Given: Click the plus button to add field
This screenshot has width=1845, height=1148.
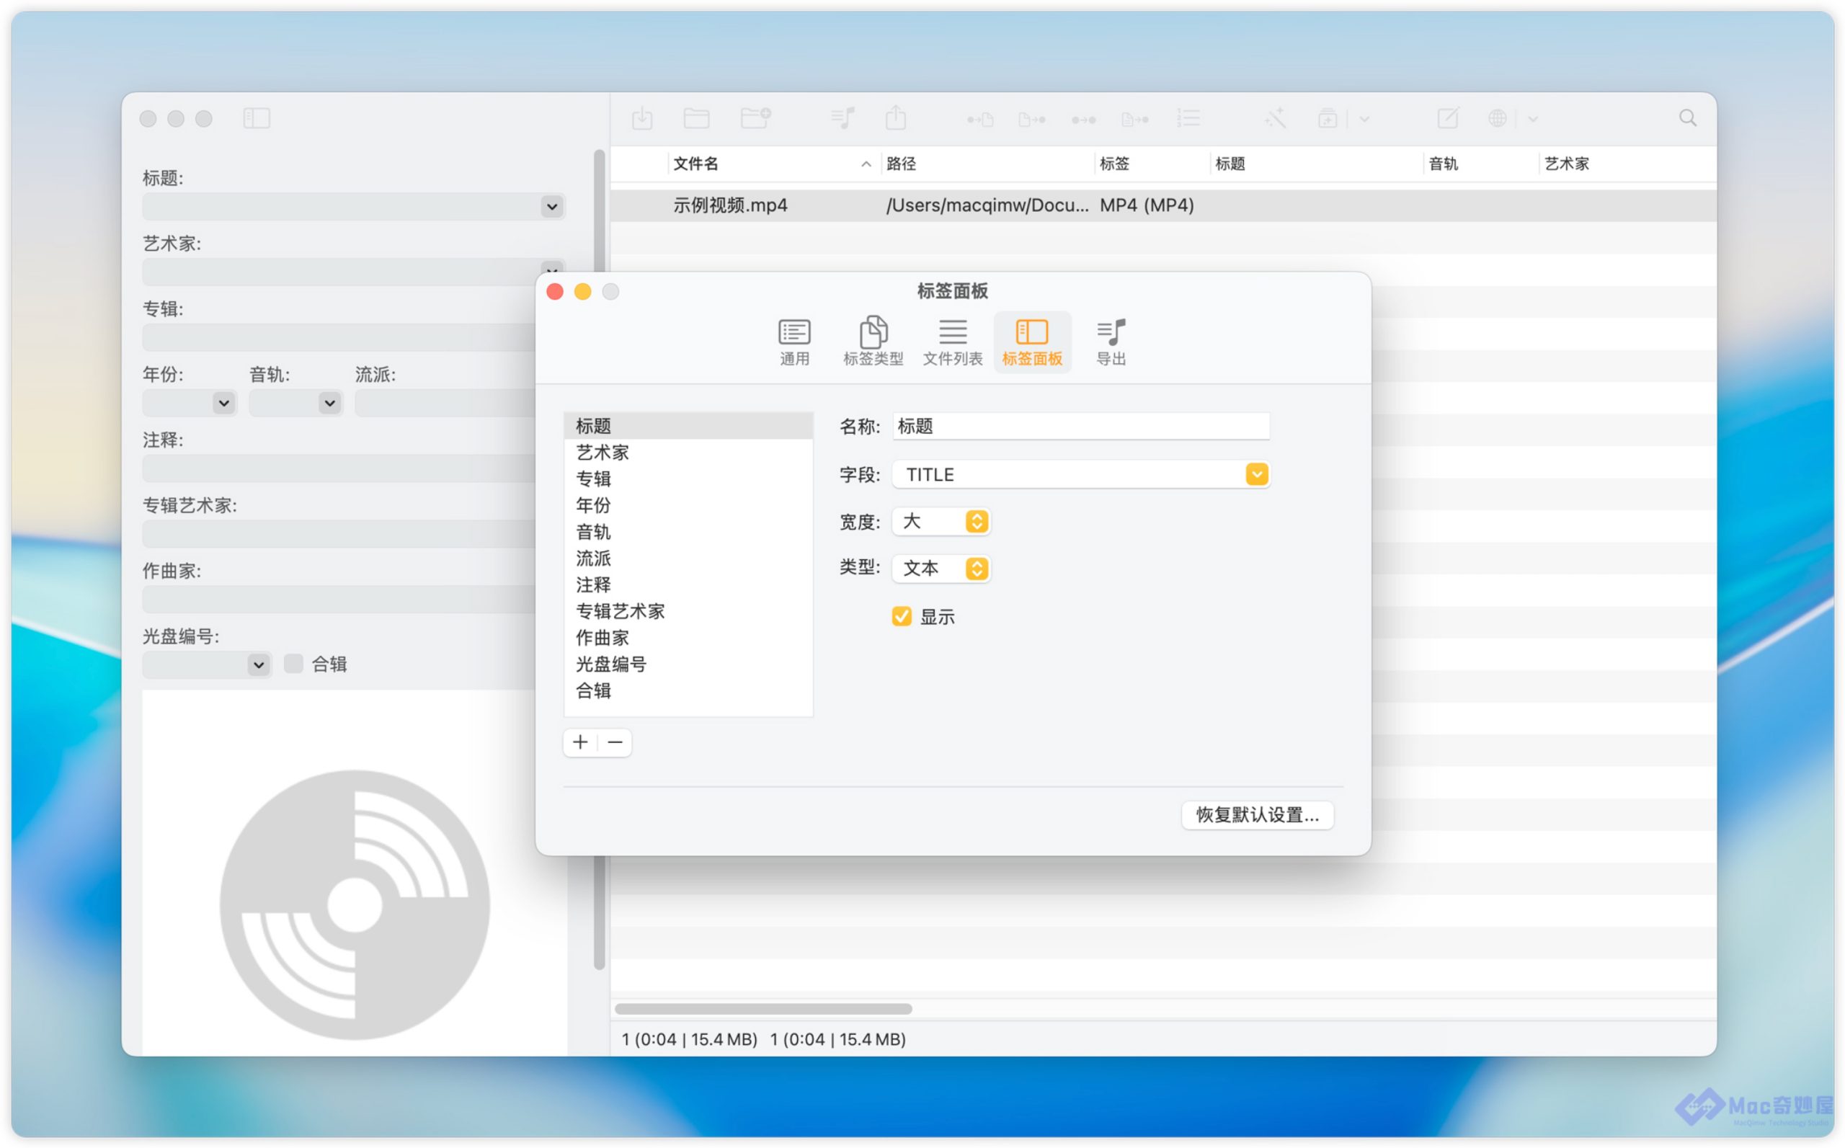Looking at the screenshot, I should point(581,742).
